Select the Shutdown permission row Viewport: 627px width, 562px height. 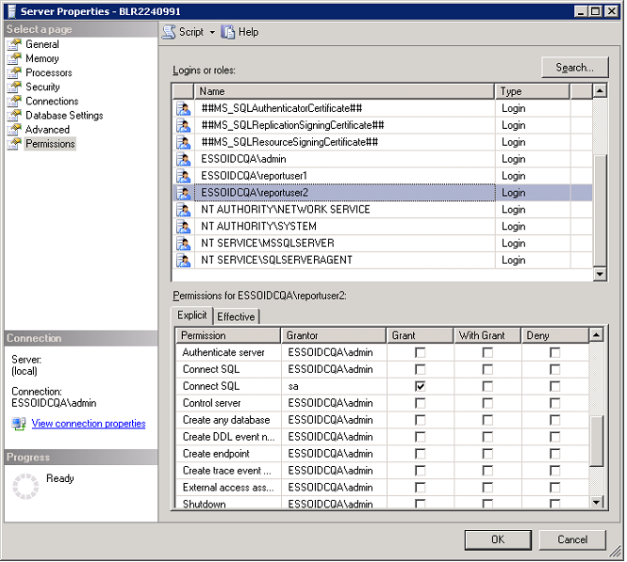[x=382, y=504]
